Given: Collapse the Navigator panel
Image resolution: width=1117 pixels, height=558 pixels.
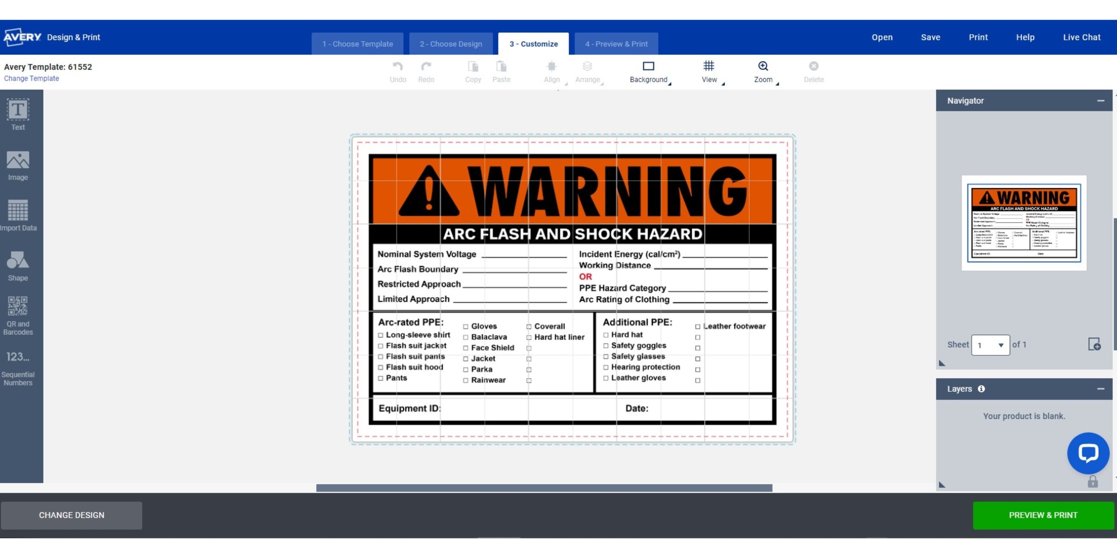Looking at the screenshot, I should tap(1100, 101).
